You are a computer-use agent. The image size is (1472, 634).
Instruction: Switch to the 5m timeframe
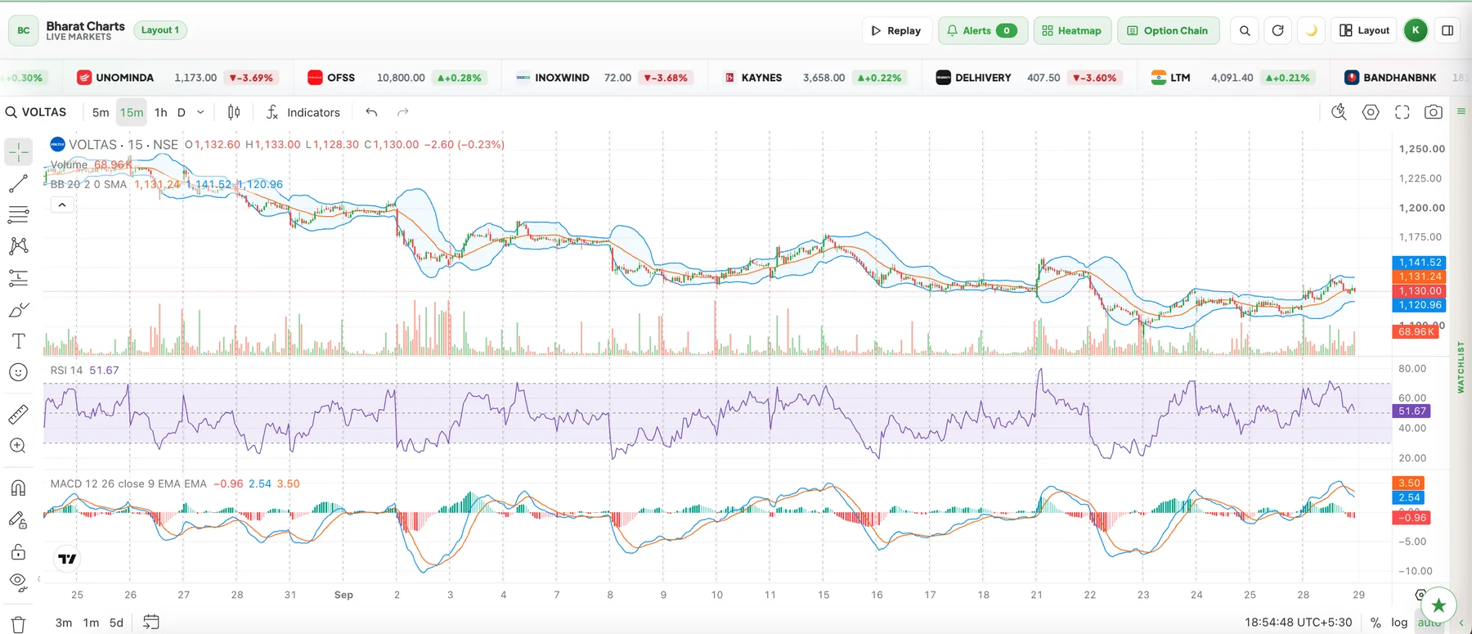101,112
